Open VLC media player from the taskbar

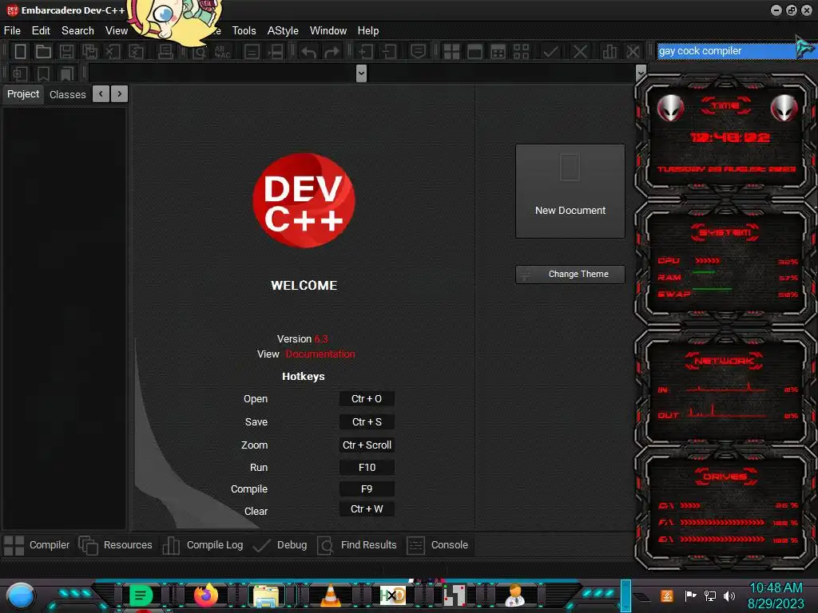click(x=330, y=595)
